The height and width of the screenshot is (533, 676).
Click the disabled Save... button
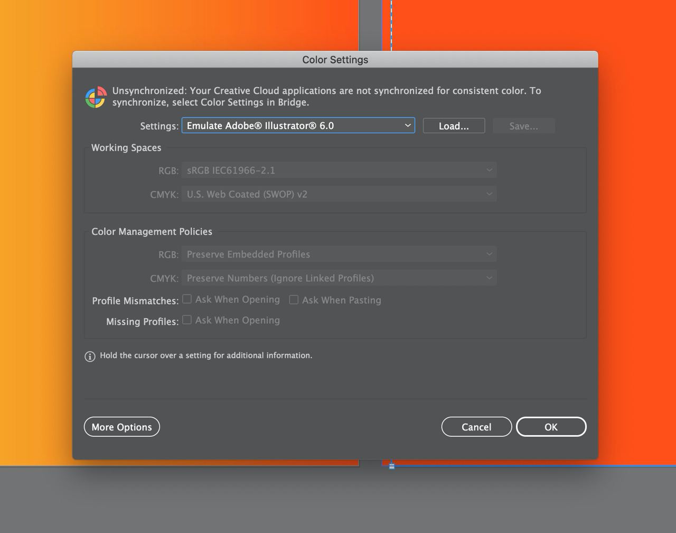(523, 126)
